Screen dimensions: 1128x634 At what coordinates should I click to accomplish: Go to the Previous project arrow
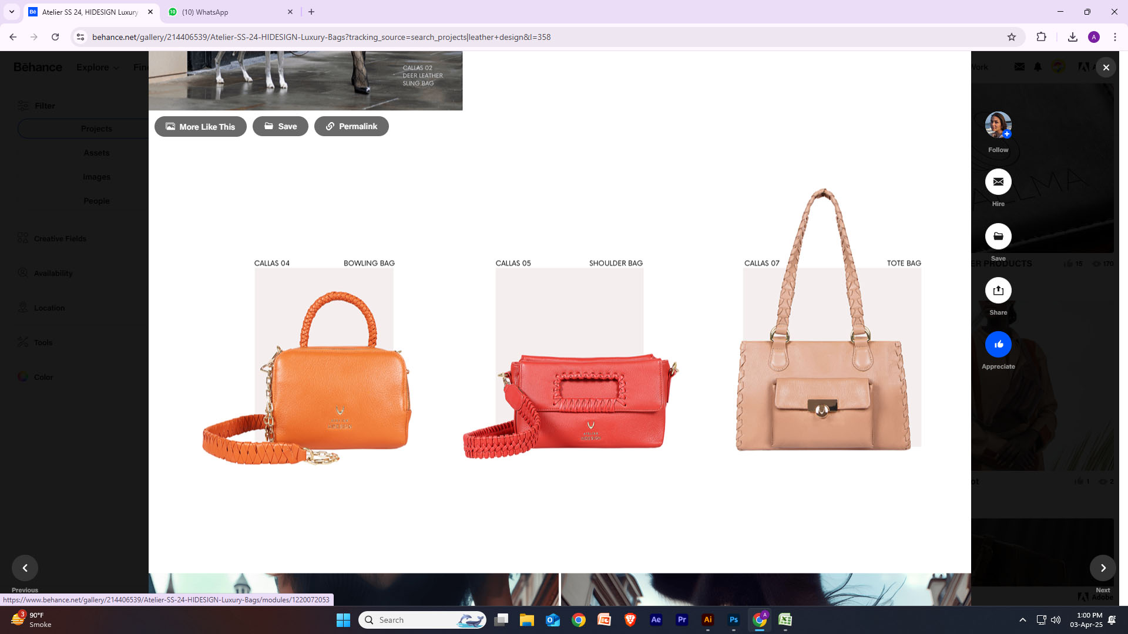point(25,568)
